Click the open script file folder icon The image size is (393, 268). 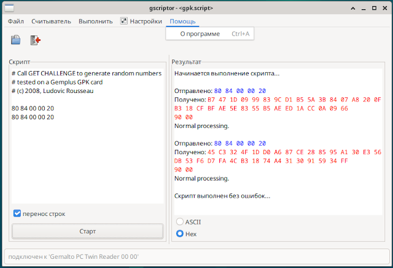pos(15,40)
